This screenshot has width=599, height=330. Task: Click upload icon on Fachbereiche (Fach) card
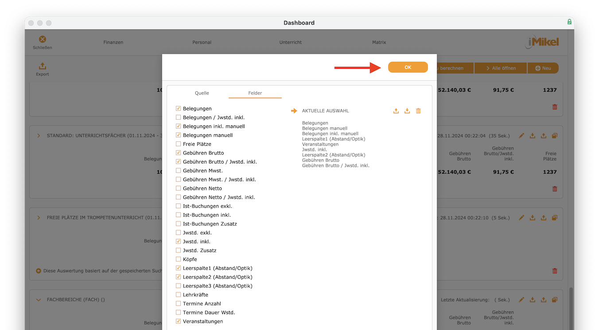544,299
